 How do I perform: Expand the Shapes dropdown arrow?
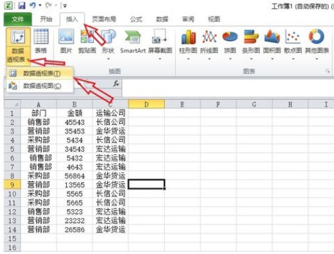[x=108, y=59]
